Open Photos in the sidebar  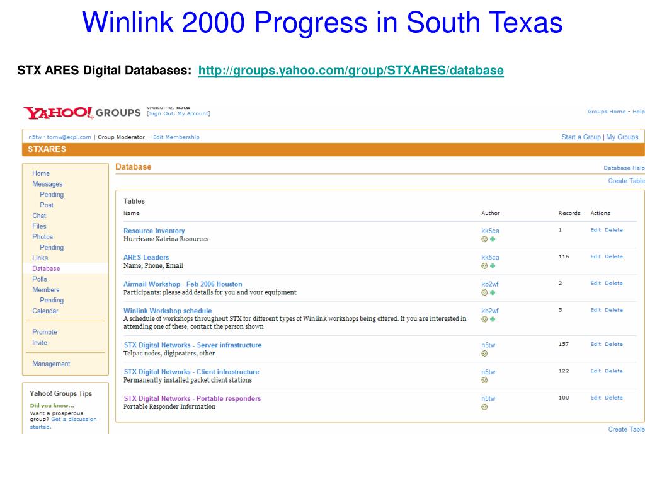tap(42, 237)
